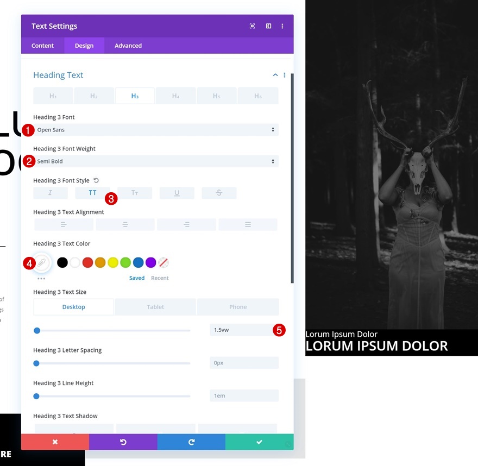The image size is (478, 466).
Task: Open the eyedropper color picker
Action: [41, 262]
